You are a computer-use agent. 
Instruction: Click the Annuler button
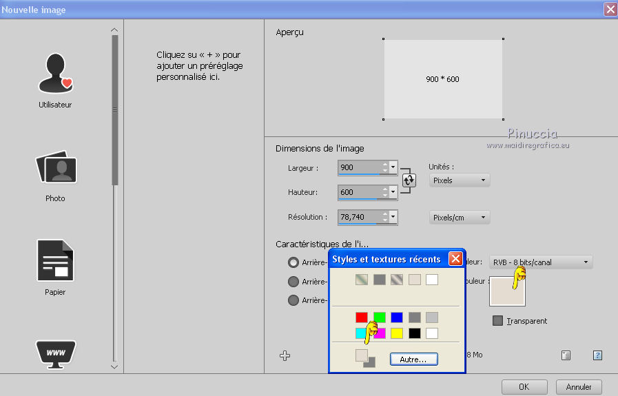(579, 387)
